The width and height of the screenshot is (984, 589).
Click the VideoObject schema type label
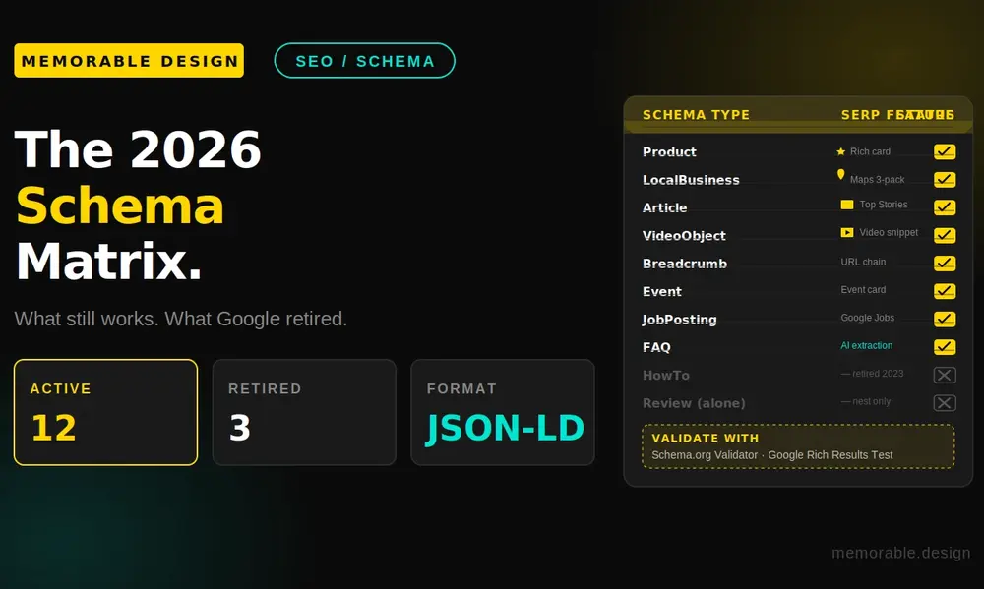(684, 236)
